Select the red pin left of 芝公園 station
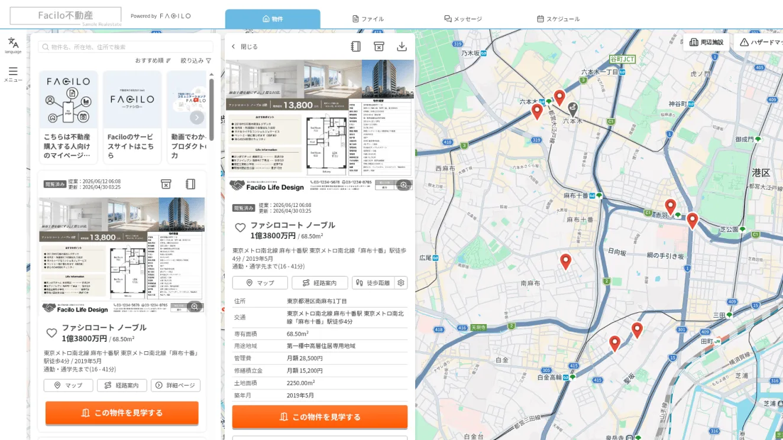 (x=693, y=221)
